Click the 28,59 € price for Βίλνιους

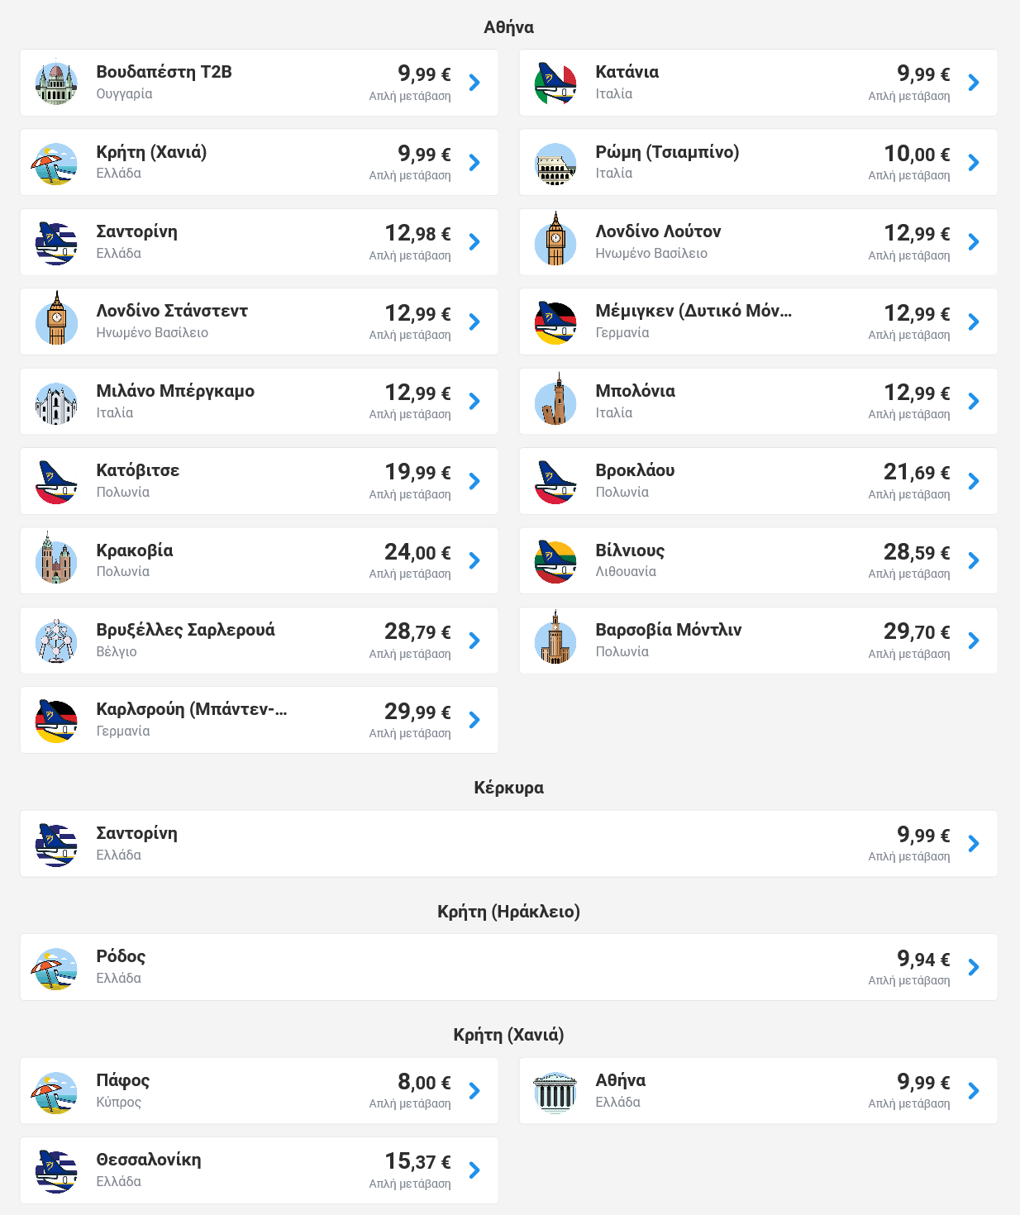[x=917, y=552]
